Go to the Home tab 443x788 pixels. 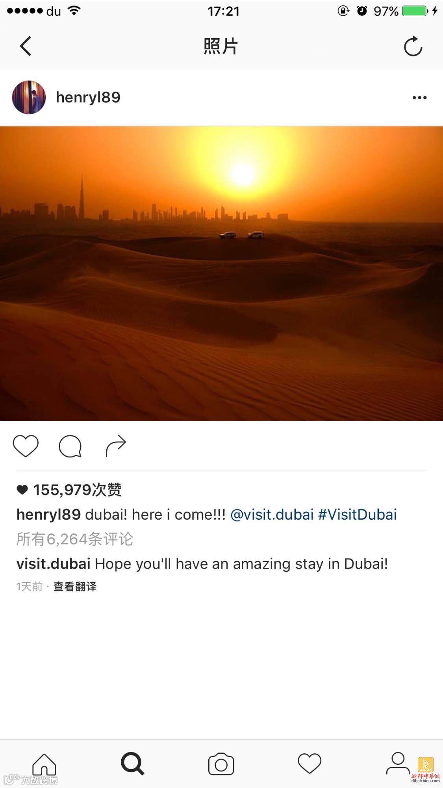44,764
